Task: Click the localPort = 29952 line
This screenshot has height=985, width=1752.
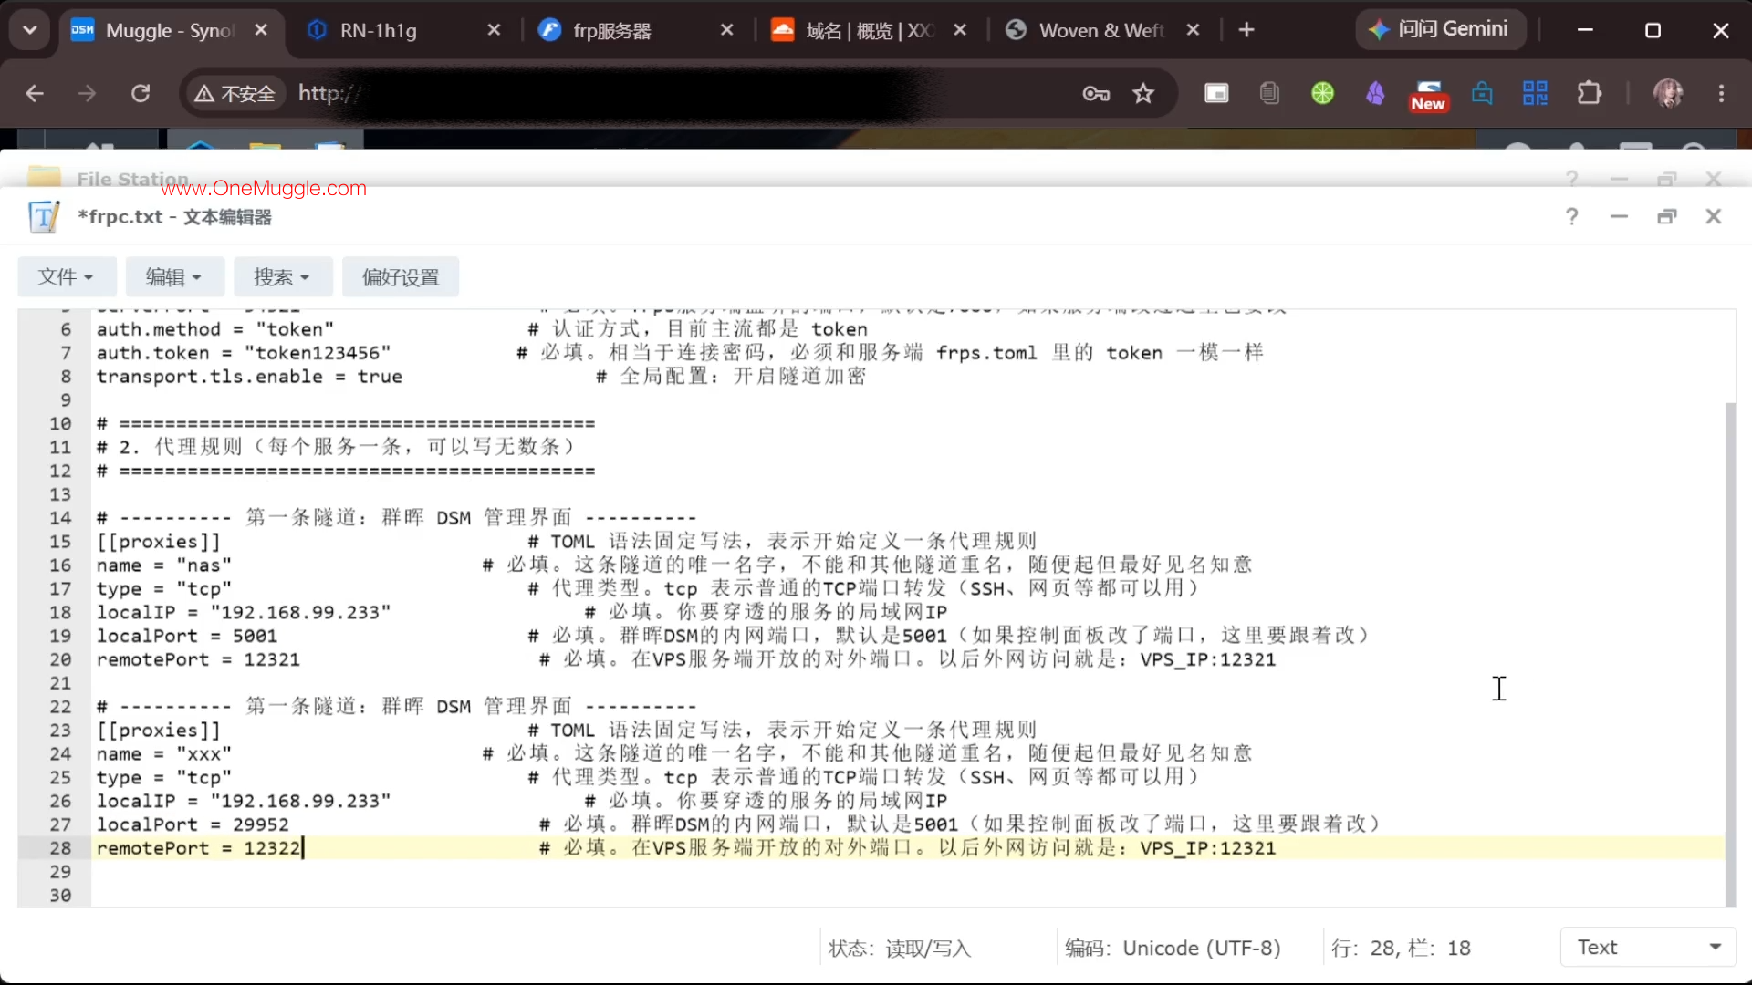Action: click(x=193, y=824)
